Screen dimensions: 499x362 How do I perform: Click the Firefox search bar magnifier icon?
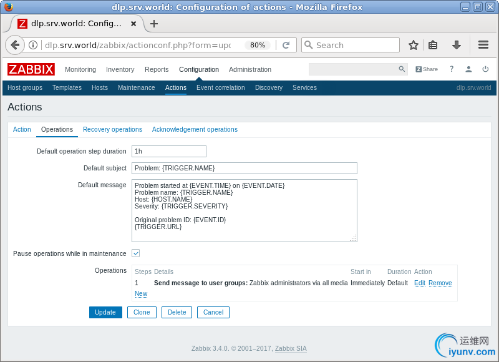click(308, 45)
